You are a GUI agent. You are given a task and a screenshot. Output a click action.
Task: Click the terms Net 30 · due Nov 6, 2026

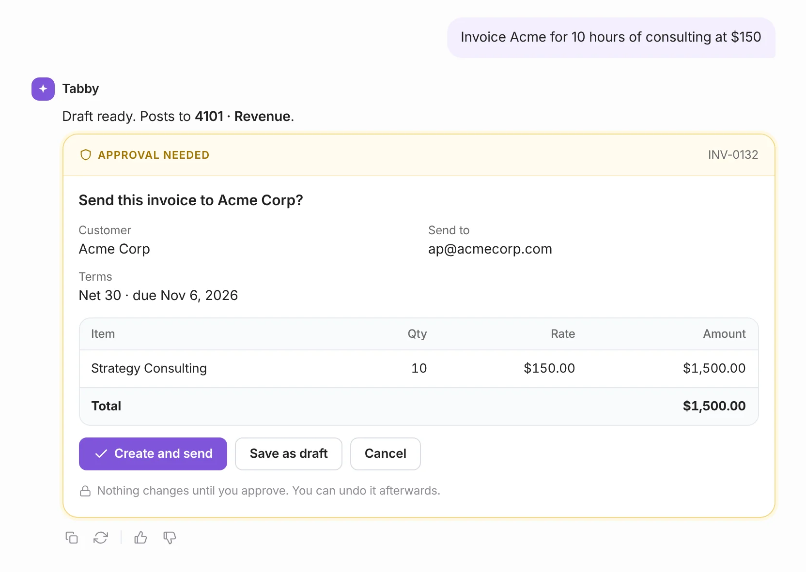pyautogui.click(x=158, y=296)
